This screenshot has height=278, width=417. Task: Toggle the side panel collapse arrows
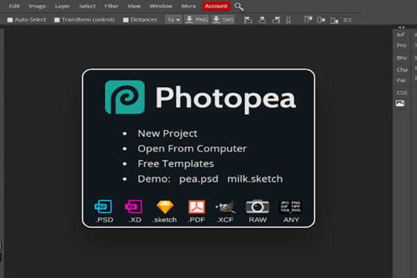(401, 27)
